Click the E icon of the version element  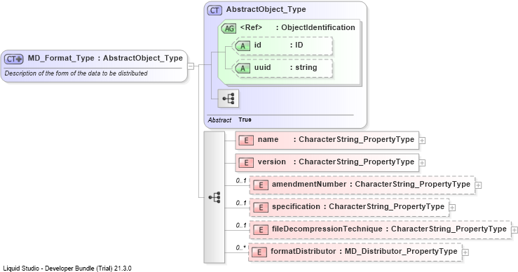246,163
